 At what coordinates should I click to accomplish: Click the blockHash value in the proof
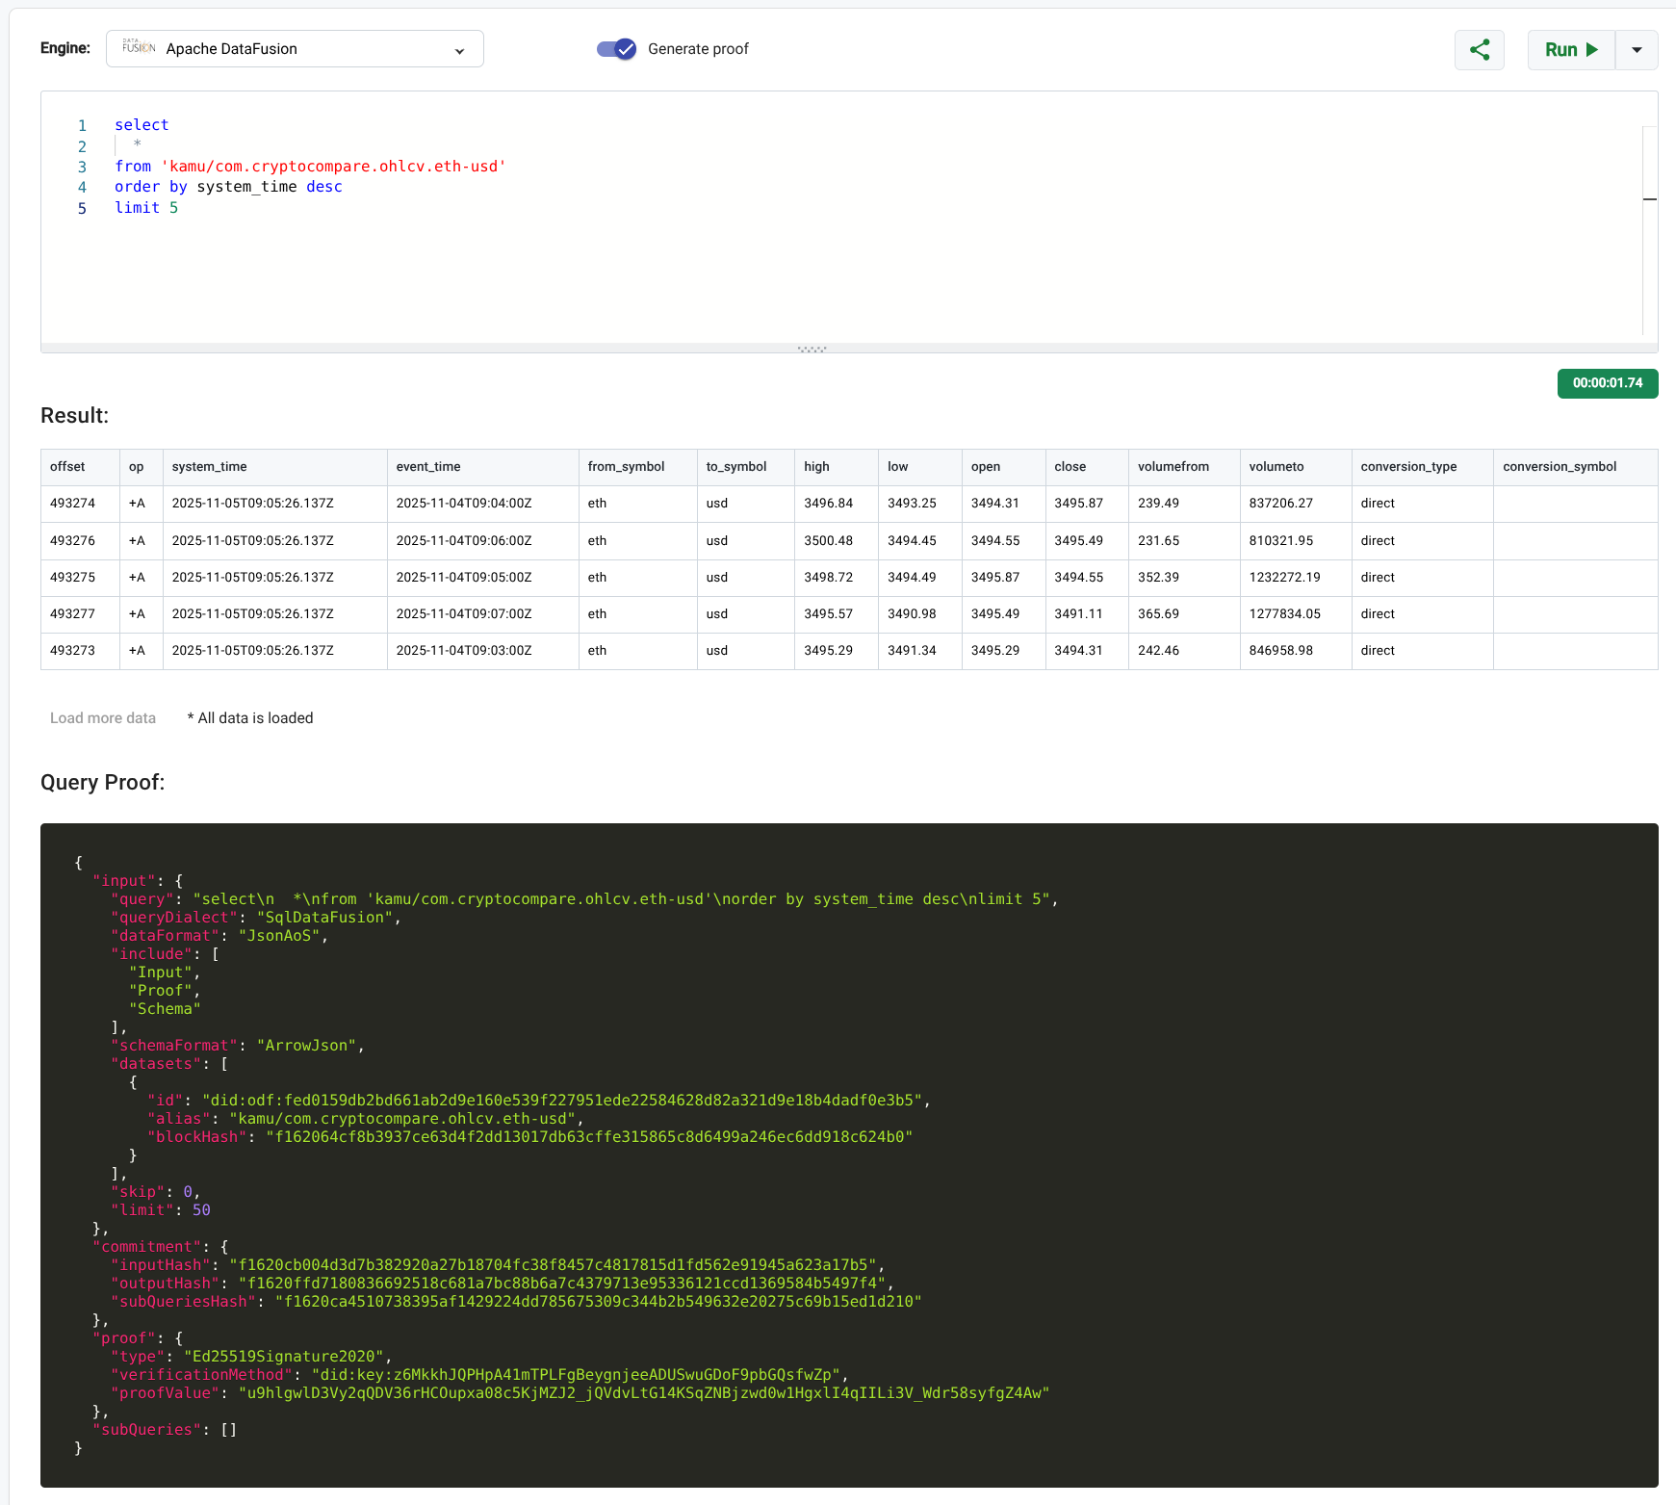click(589, 1137)
